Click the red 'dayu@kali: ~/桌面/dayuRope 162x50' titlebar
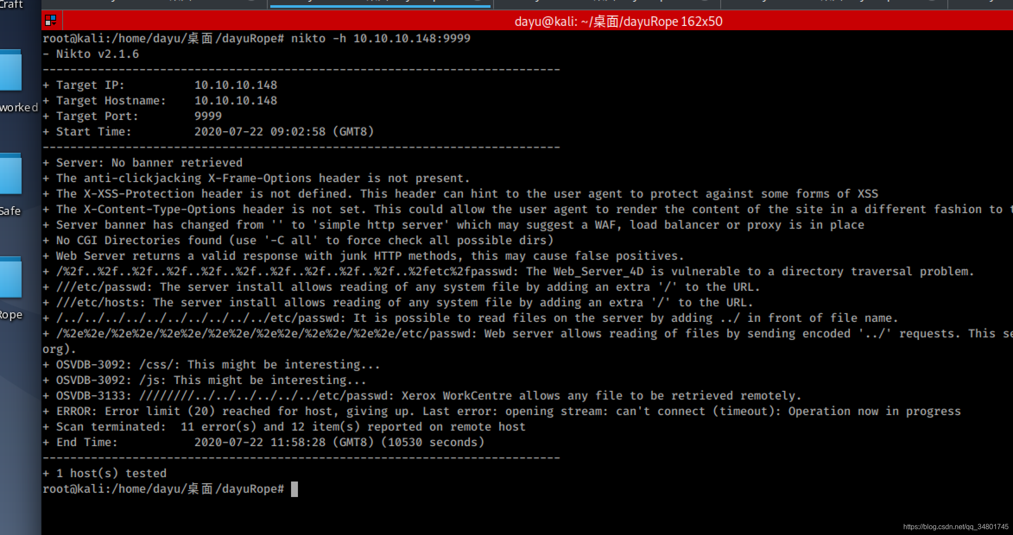The width and height of the screenshot is (1013, 535). pos(617,21)
